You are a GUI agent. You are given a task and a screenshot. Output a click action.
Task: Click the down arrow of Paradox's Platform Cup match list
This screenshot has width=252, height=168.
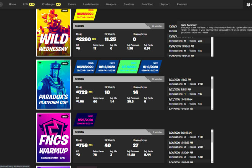coord(212,108)
